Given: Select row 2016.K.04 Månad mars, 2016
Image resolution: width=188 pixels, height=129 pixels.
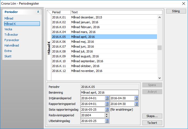Looking at the screenshot, I should [x=104, y=32].
